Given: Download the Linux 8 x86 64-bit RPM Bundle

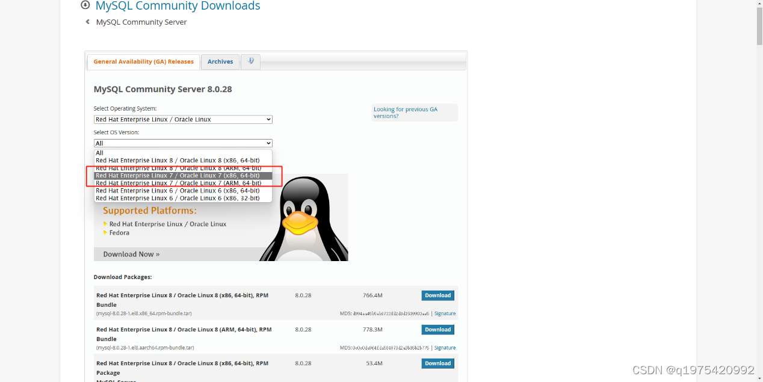Looking at the screenshot, I should [437, 295].
